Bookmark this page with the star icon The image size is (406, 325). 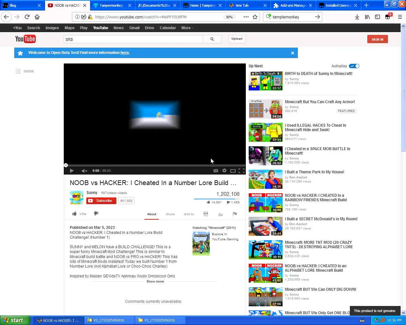[255, 17]
